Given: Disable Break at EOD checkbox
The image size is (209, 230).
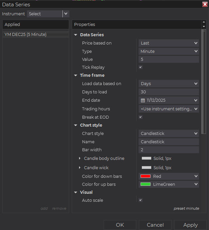Looking at the screenshot, I should coord(141,117).
